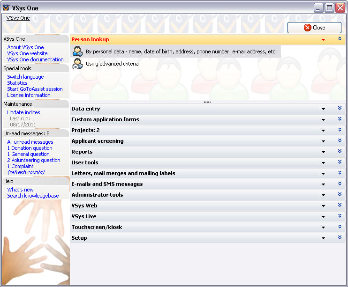
Task: Click Switch language link
Action: (25, 77)
